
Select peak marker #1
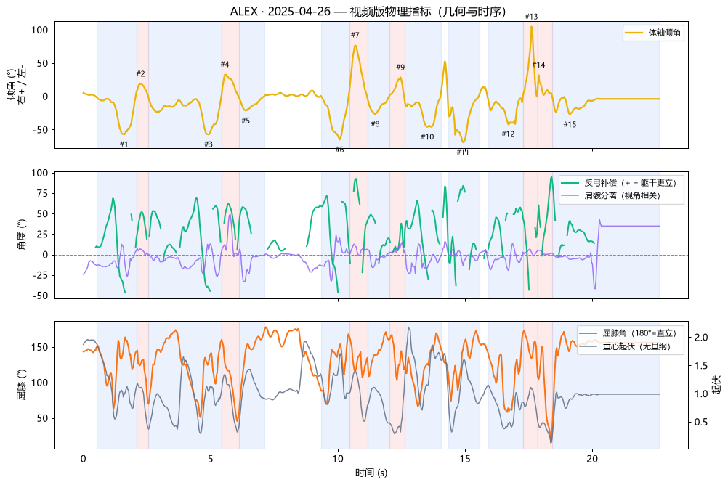tap(124, 144)
